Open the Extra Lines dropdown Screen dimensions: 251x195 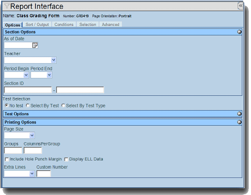(32, 174)
